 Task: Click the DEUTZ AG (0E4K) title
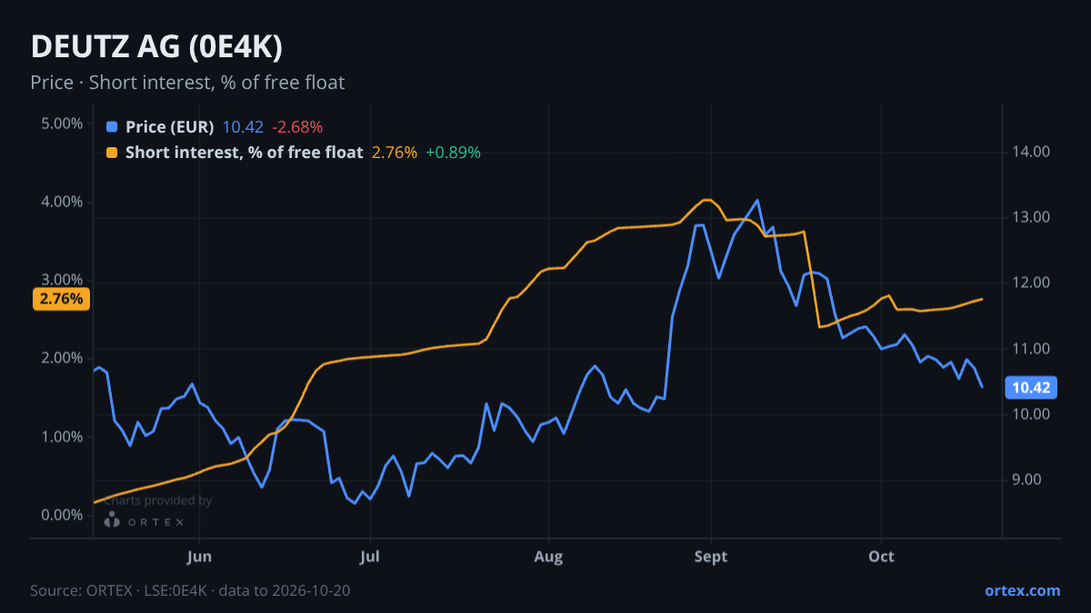coord(157,47)
